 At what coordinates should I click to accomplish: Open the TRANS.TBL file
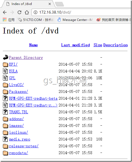(x=19, y=112)
